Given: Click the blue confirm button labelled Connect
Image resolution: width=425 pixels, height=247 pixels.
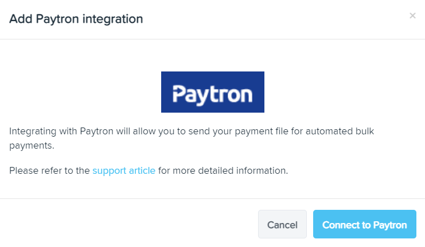Looking at the screenshot, I should pos(365,224).
